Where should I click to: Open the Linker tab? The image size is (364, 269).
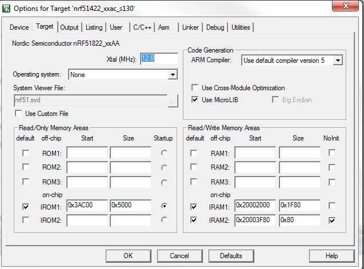(x=190, y=27)
